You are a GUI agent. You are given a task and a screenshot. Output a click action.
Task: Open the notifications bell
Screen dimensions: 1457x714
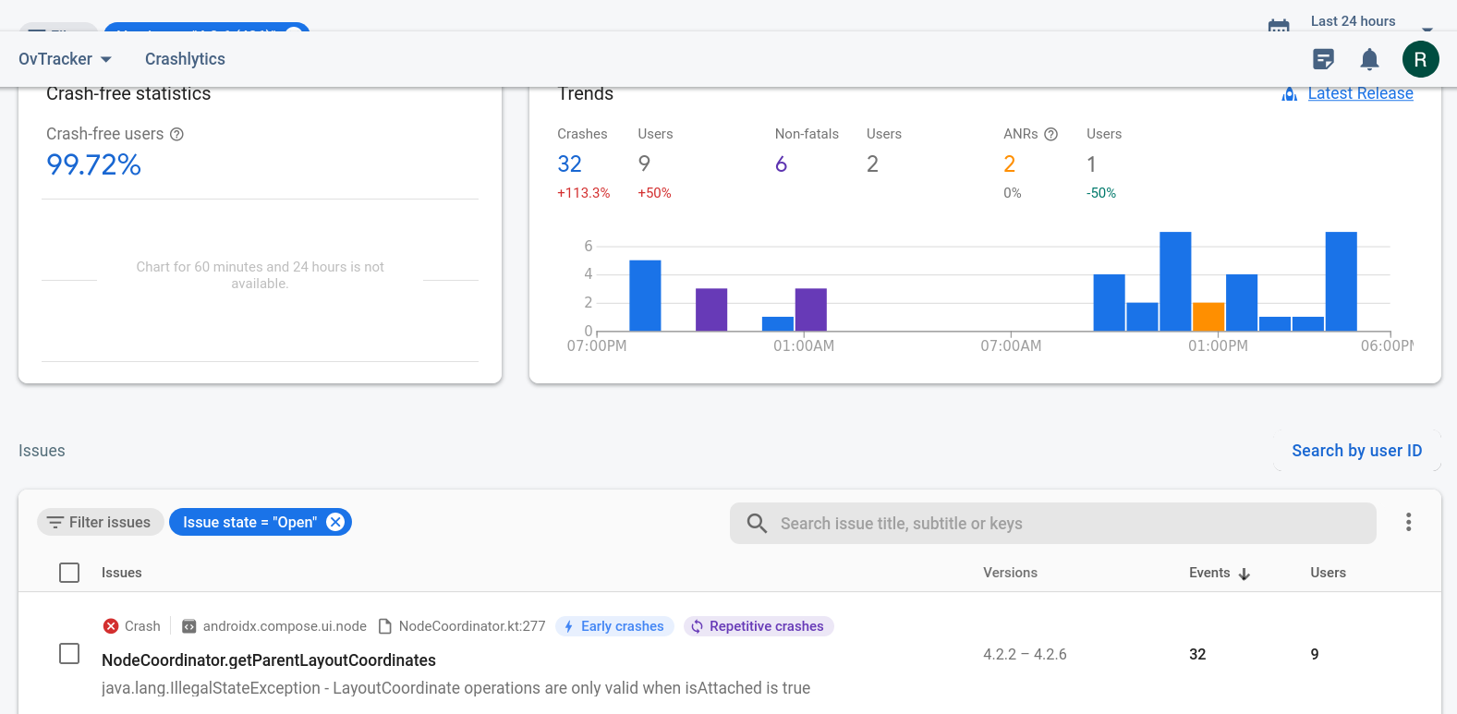[x=1369, y=59]
